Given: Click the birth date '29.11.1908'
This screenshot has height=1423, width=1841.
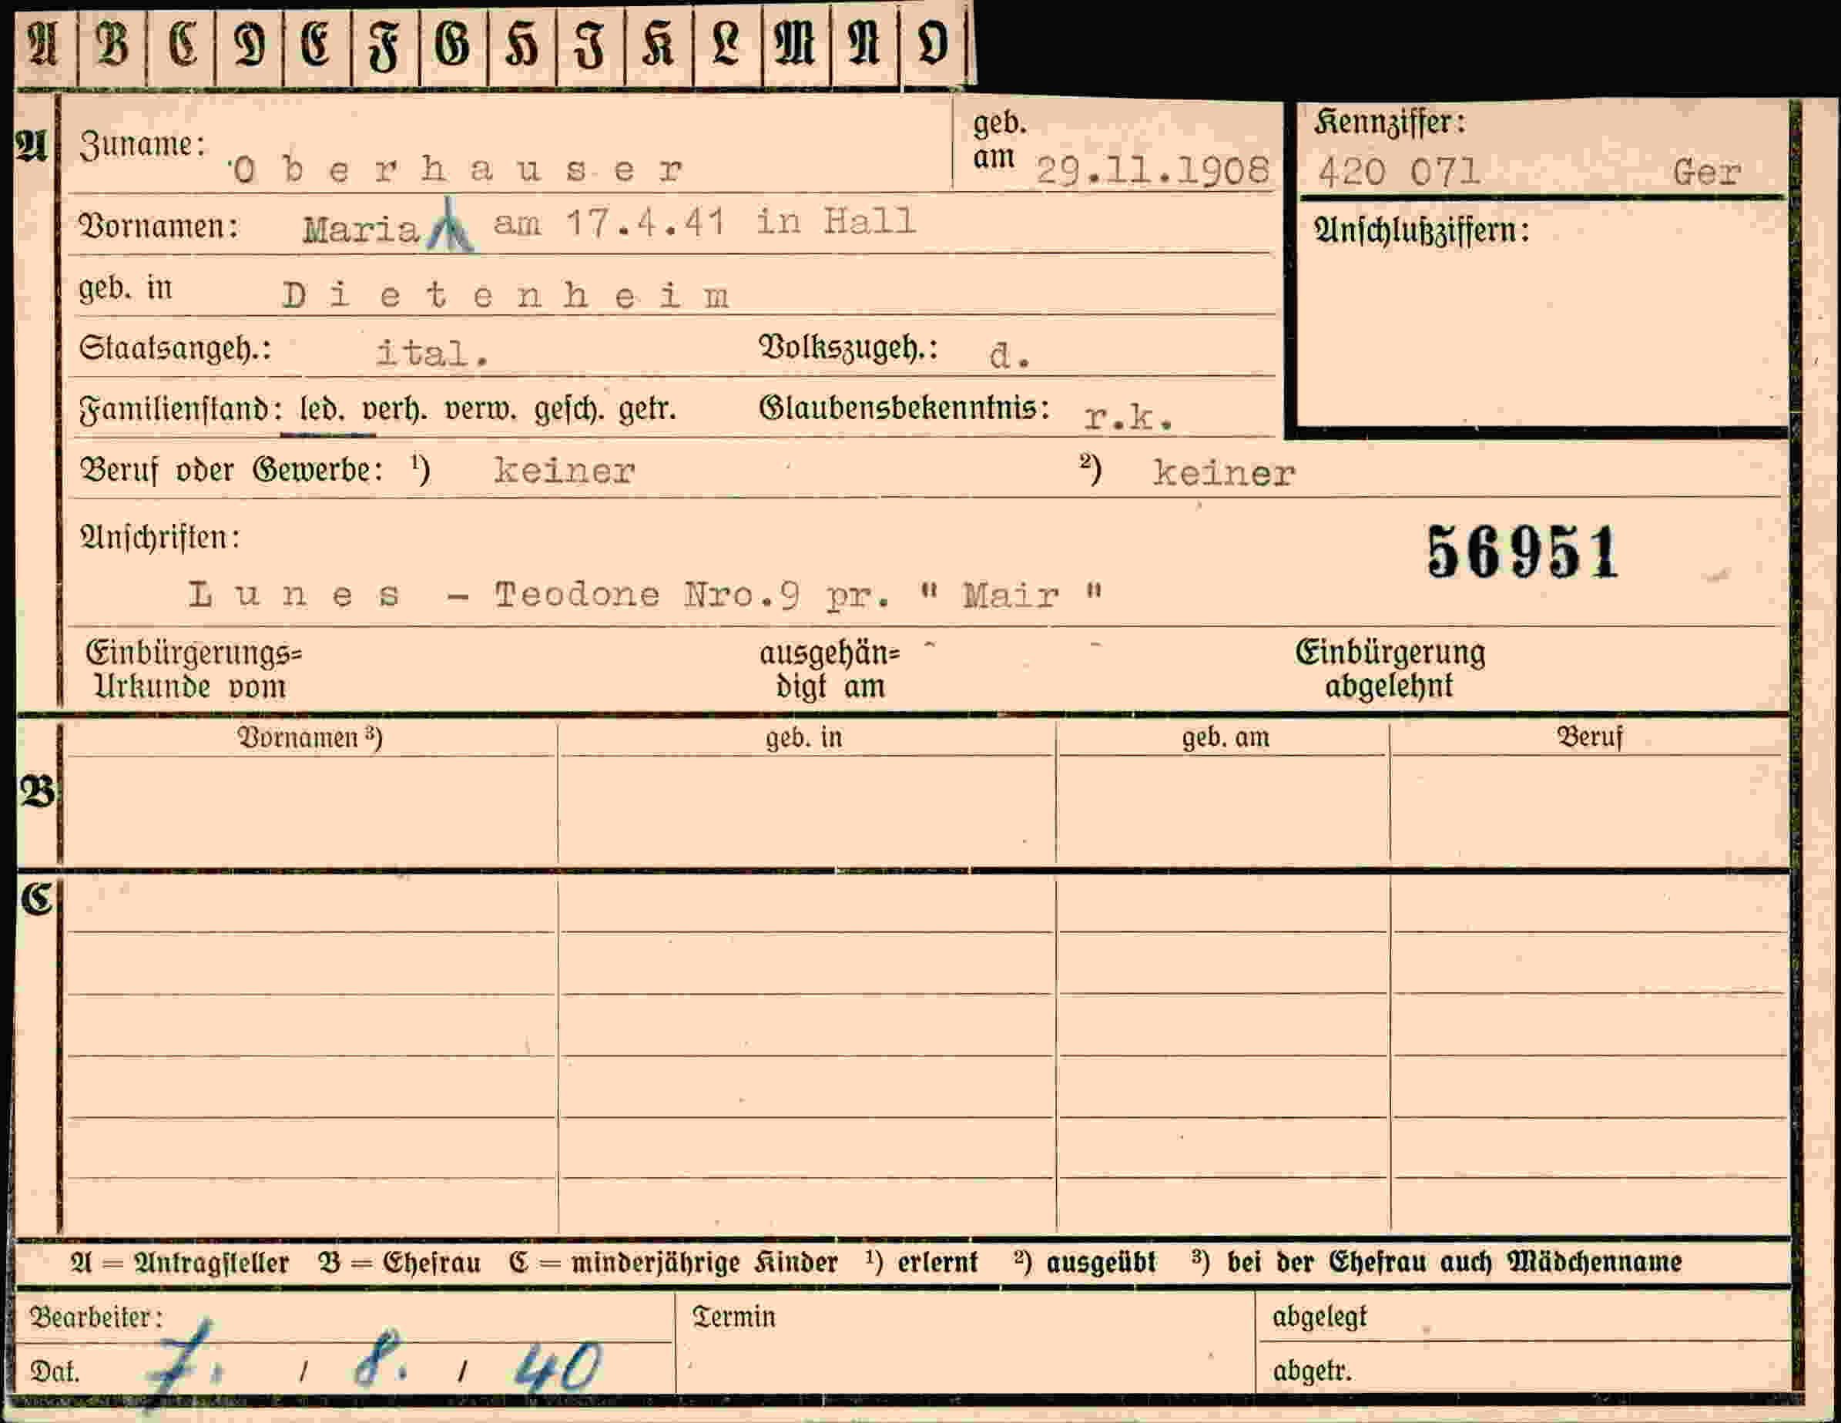Looking at the screenshot, I should coord(1152,170).
